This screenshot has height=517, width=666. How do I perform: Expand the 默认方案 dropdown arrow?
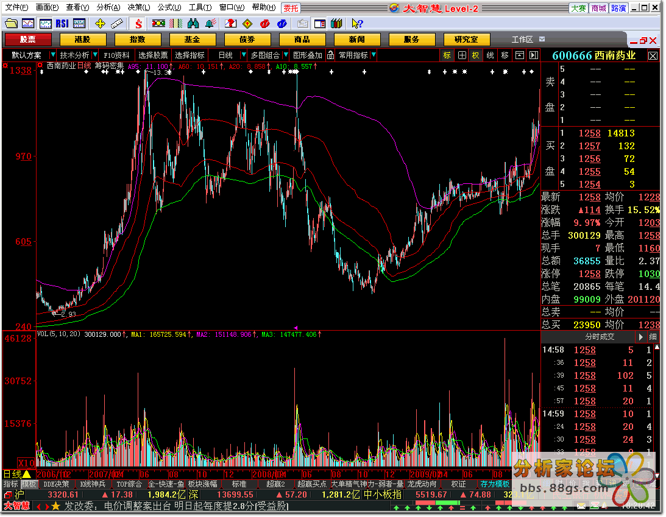click(52, 55)
